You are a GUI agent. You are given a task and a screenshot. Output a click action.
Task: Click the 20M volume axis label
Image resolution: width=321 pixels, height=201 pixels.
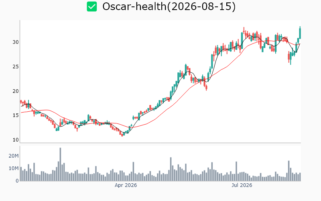pos(14,156)
